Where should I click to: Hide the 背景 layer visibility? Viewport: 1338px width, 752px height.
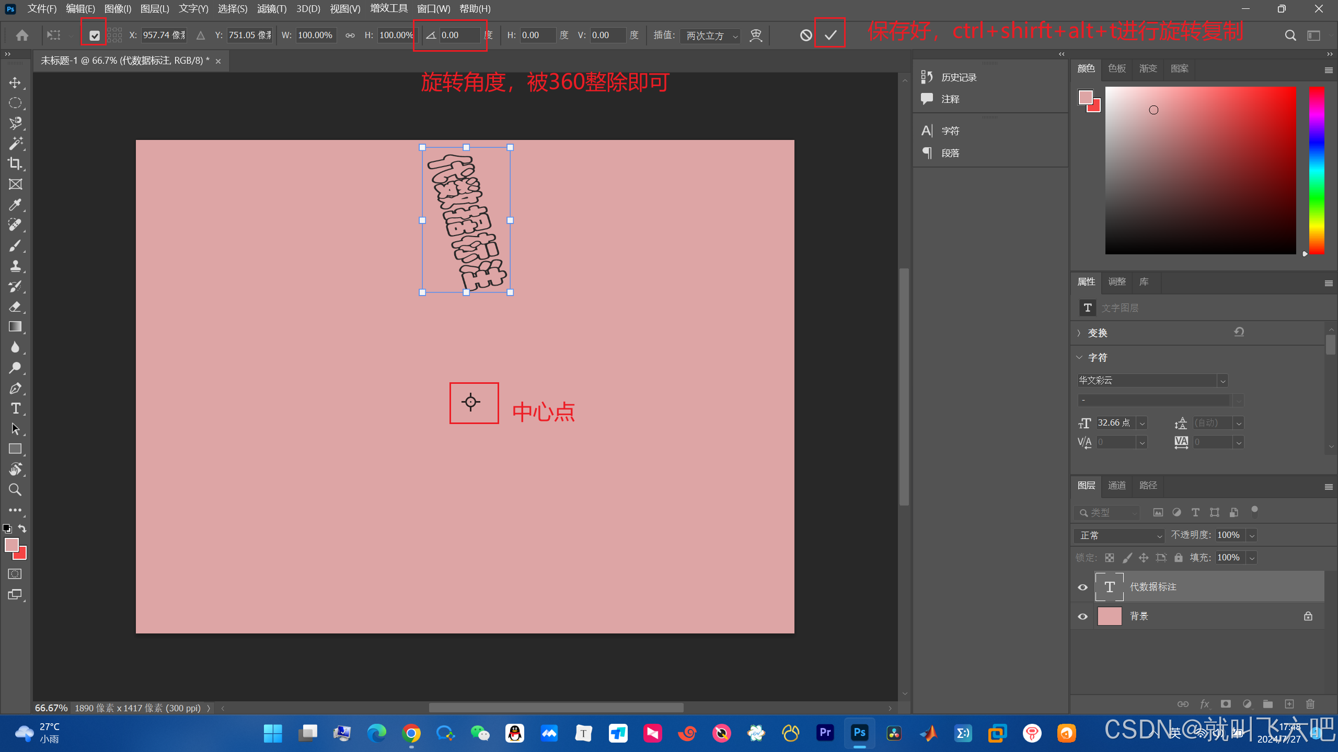click(x=1082, y=616)
